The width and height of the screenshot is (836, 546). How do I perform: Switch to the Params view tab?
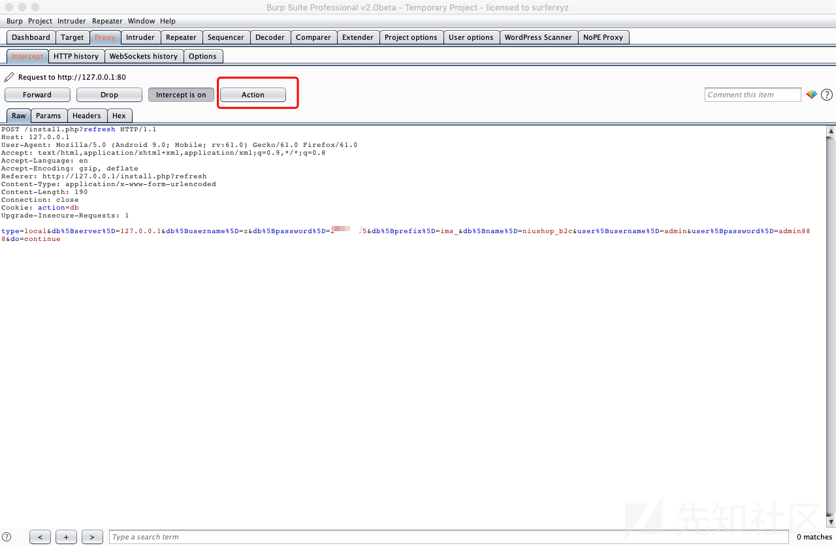click(x=48, y=116)
